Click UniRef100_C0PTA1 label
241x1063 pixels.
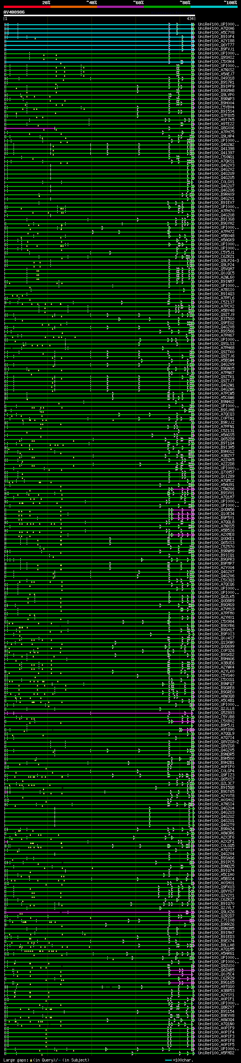pos(216,419)
